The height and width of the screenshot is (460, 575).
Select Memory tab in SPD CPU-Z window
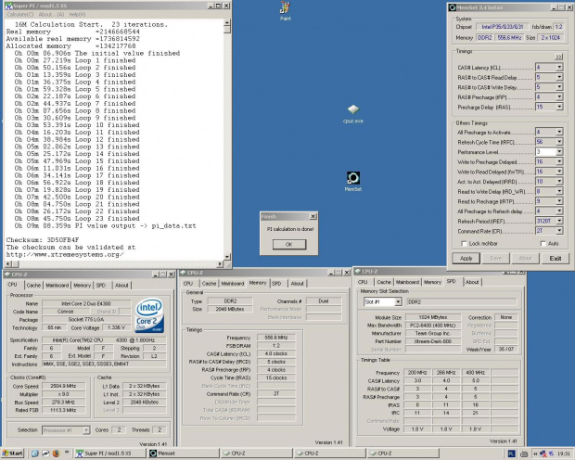tap(432, 282)
